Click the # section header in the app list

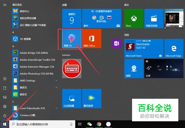[13, 32]
